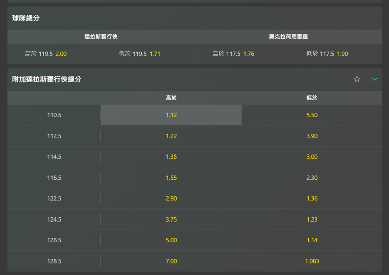389x275 pixels.
Task: Bet under 122.5 at odds 1.36
Action: pyautogui.click(x=312, y=199)
